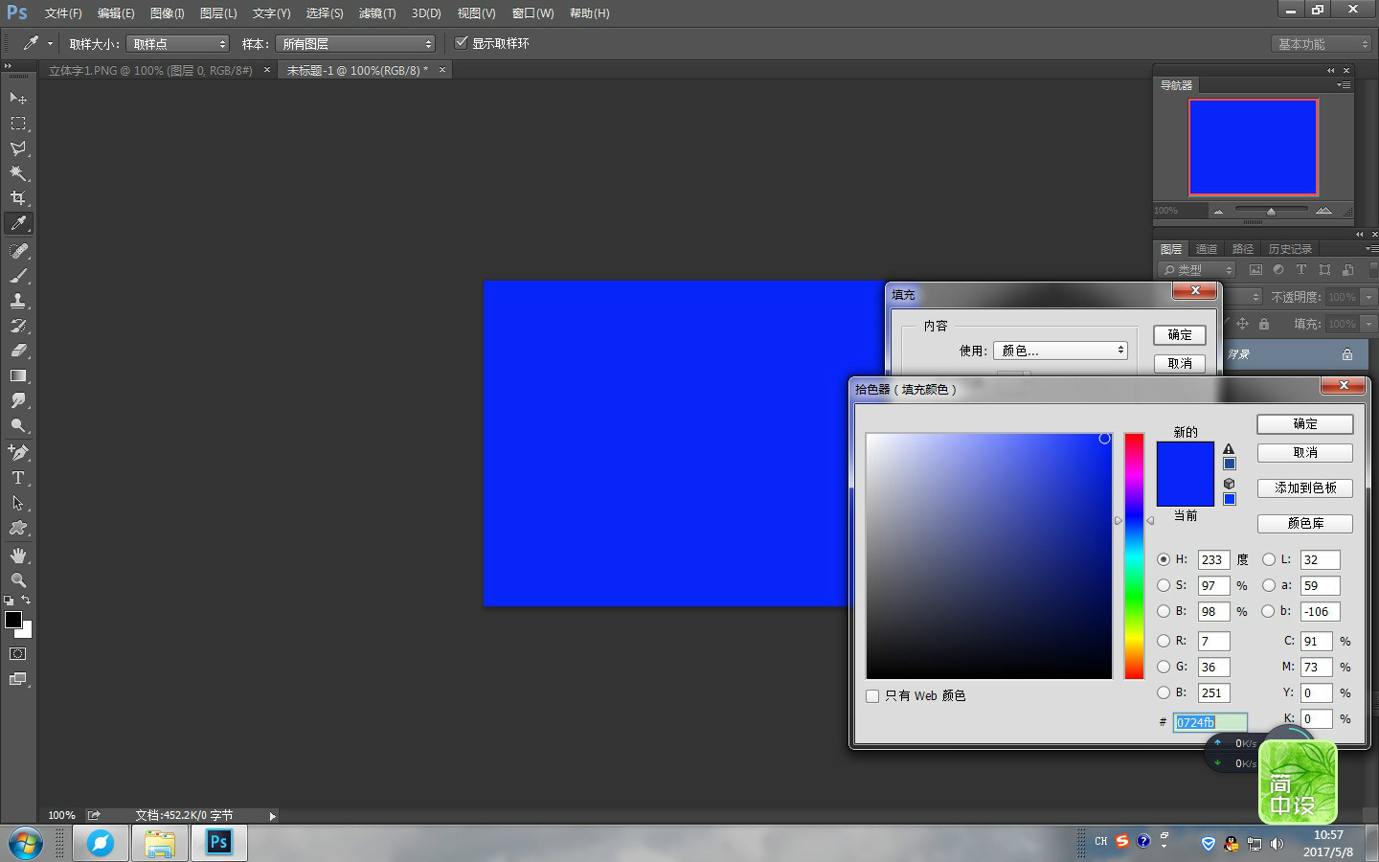Change the screen mode icon
The image size is (1379, 862).
click(x=18, y=679)
